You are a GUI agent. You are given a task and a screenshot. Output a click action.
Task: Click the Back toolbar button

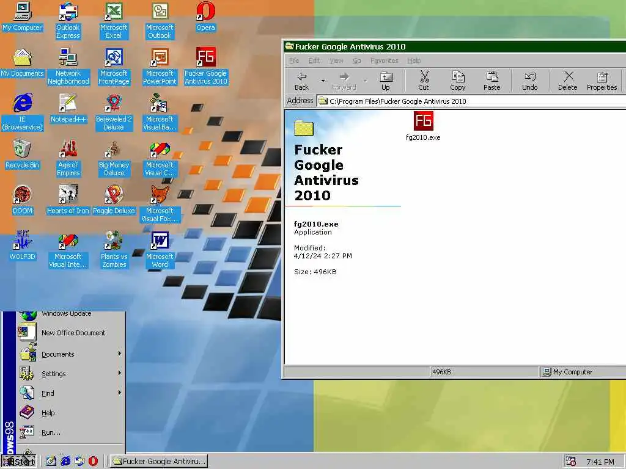(302, 81)
